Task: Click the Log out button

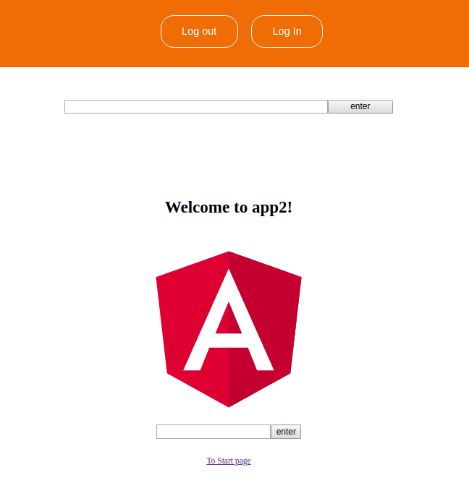Action: pyautogui.click(x=199, y=32)
